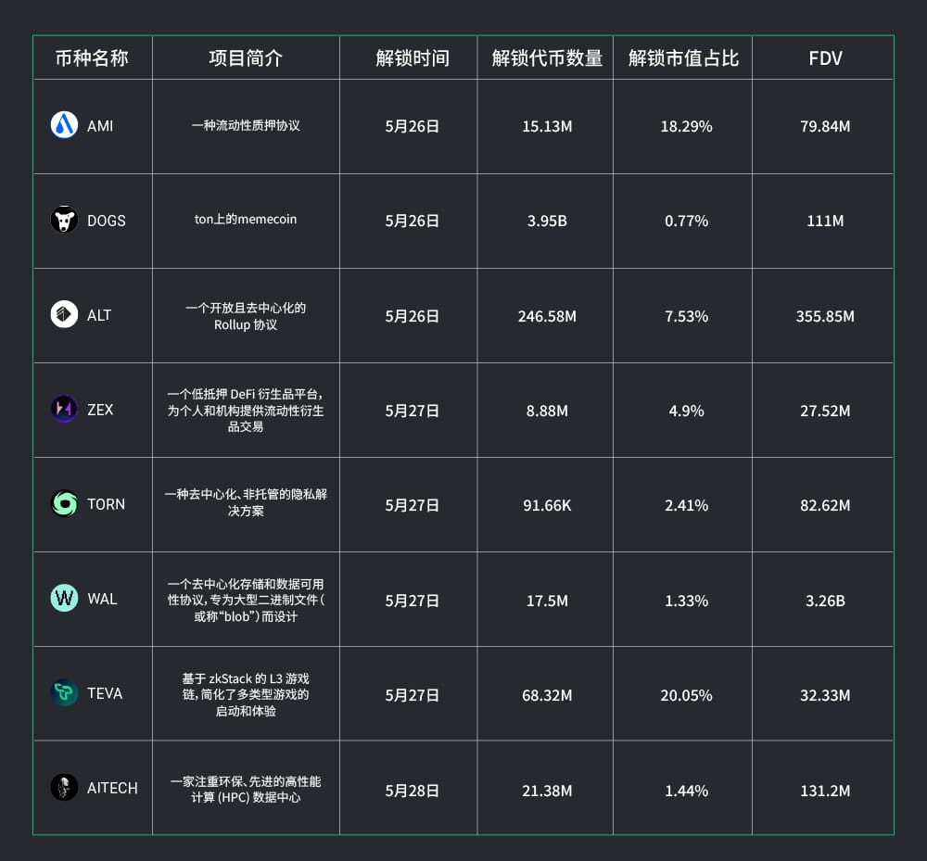Click the AITECH token name text
927x861 pixels.
[x=112, y=788]
